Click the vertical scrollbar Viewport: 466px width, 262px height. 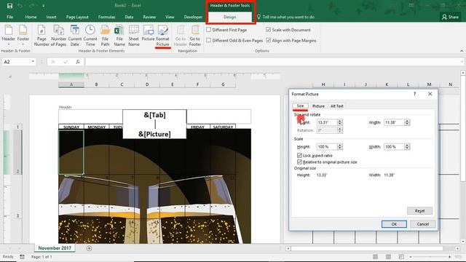(463, 157)
